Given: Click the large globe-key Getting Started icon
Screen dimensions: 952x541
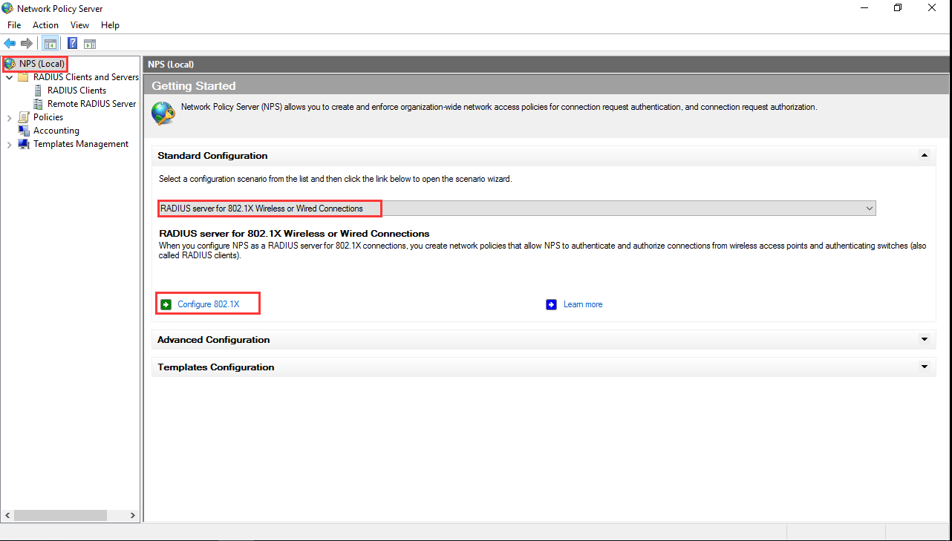Looking at the screenshot, I should (x=163, y=114).
